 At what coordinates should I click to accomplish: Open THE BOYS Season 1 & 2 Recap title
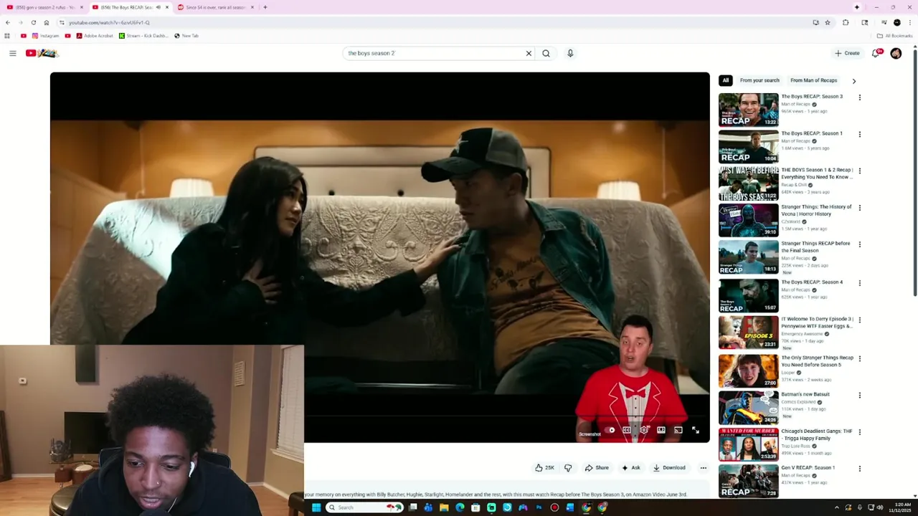click(816, 173)
